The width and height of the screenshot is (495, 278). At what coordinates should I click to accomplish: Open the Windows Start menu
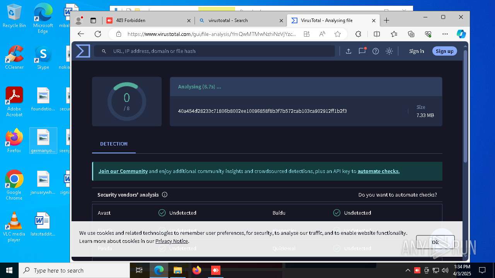coord(9,270)
